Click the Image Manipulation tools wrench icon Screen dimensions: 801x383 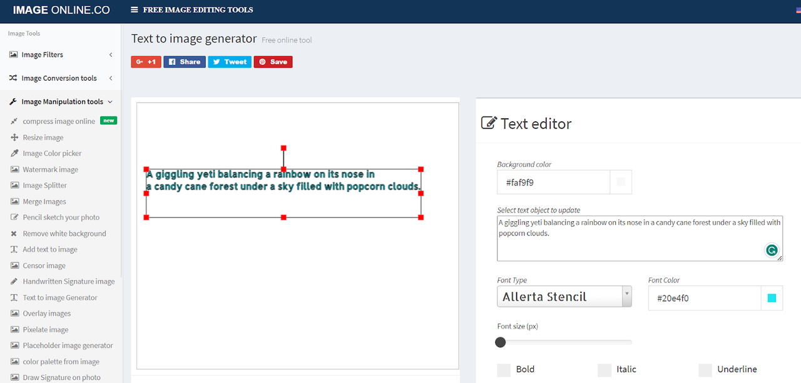click(13, 101)
